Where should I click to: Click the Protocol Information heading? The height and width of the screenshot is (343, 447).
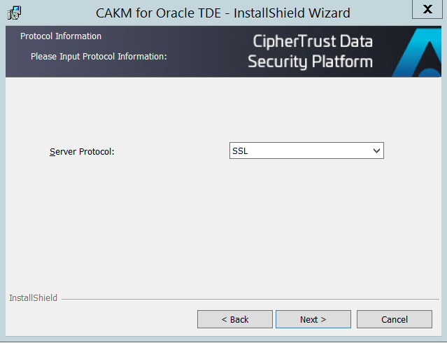pos(61,36)
